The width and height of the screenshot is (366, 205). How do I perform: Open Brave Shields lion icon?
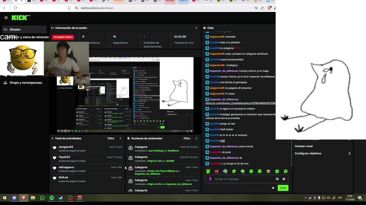[x=269, y=8]
